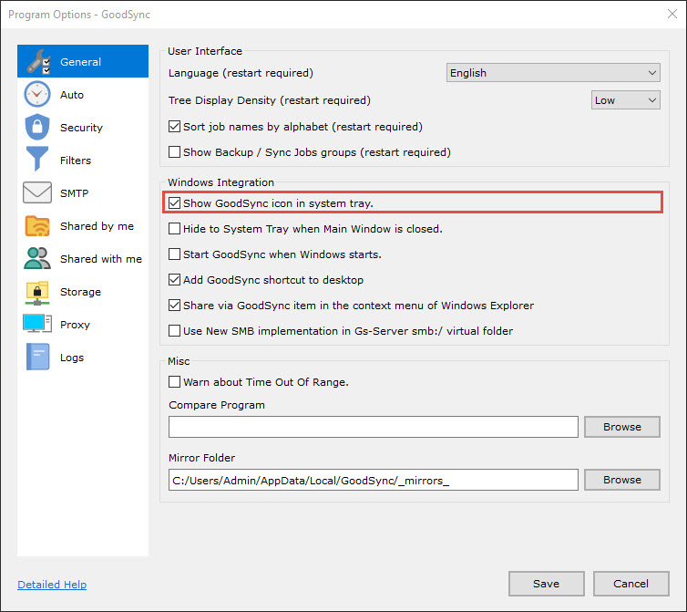Open the Proxy monitor icon

pos(37,325)
